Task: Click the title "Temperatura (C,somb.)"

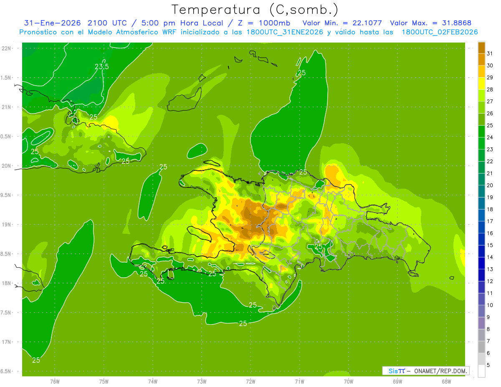Action: coord(255,10)
